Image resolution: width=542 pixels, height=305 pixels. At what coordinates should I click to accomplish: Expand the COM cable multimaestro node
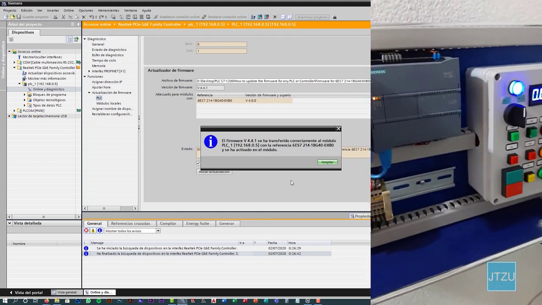pos(14,62)
